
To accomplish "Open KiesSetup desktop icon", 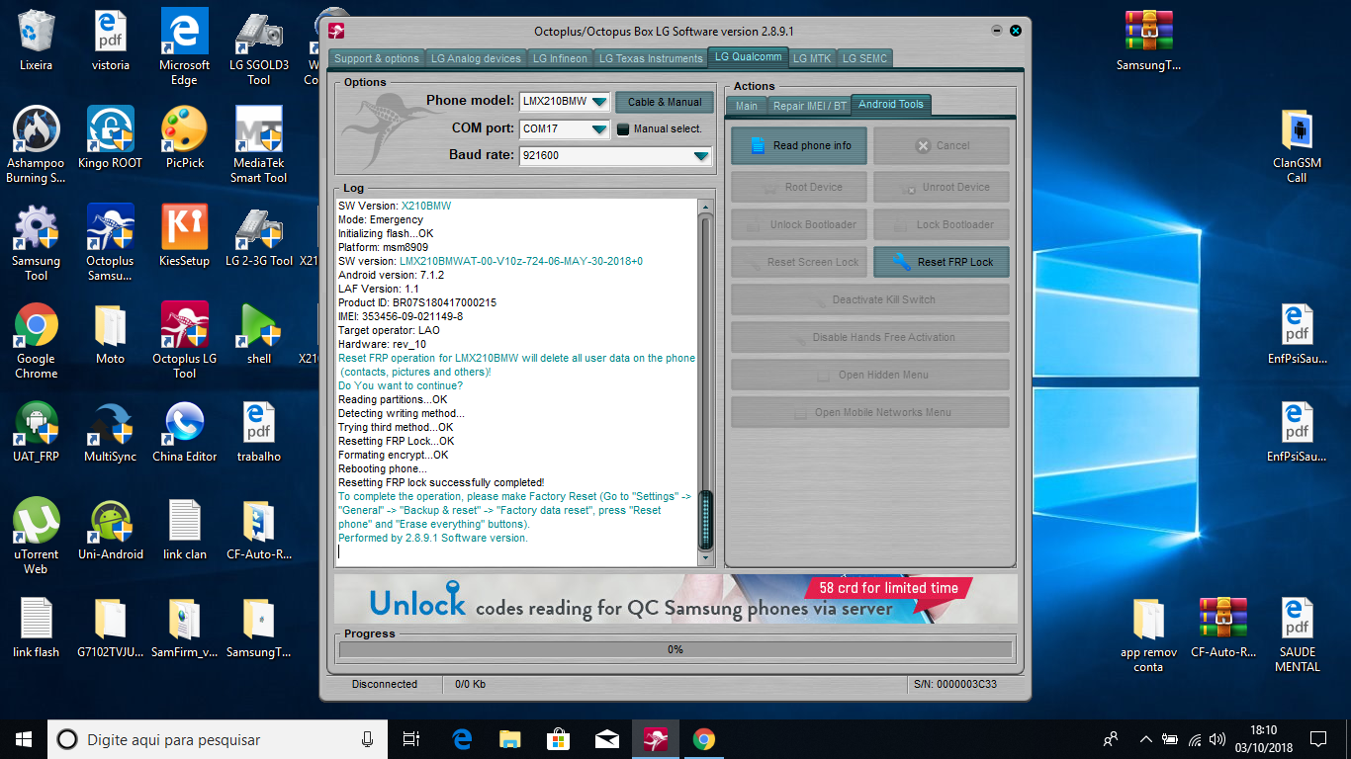I will pos(185,235).
